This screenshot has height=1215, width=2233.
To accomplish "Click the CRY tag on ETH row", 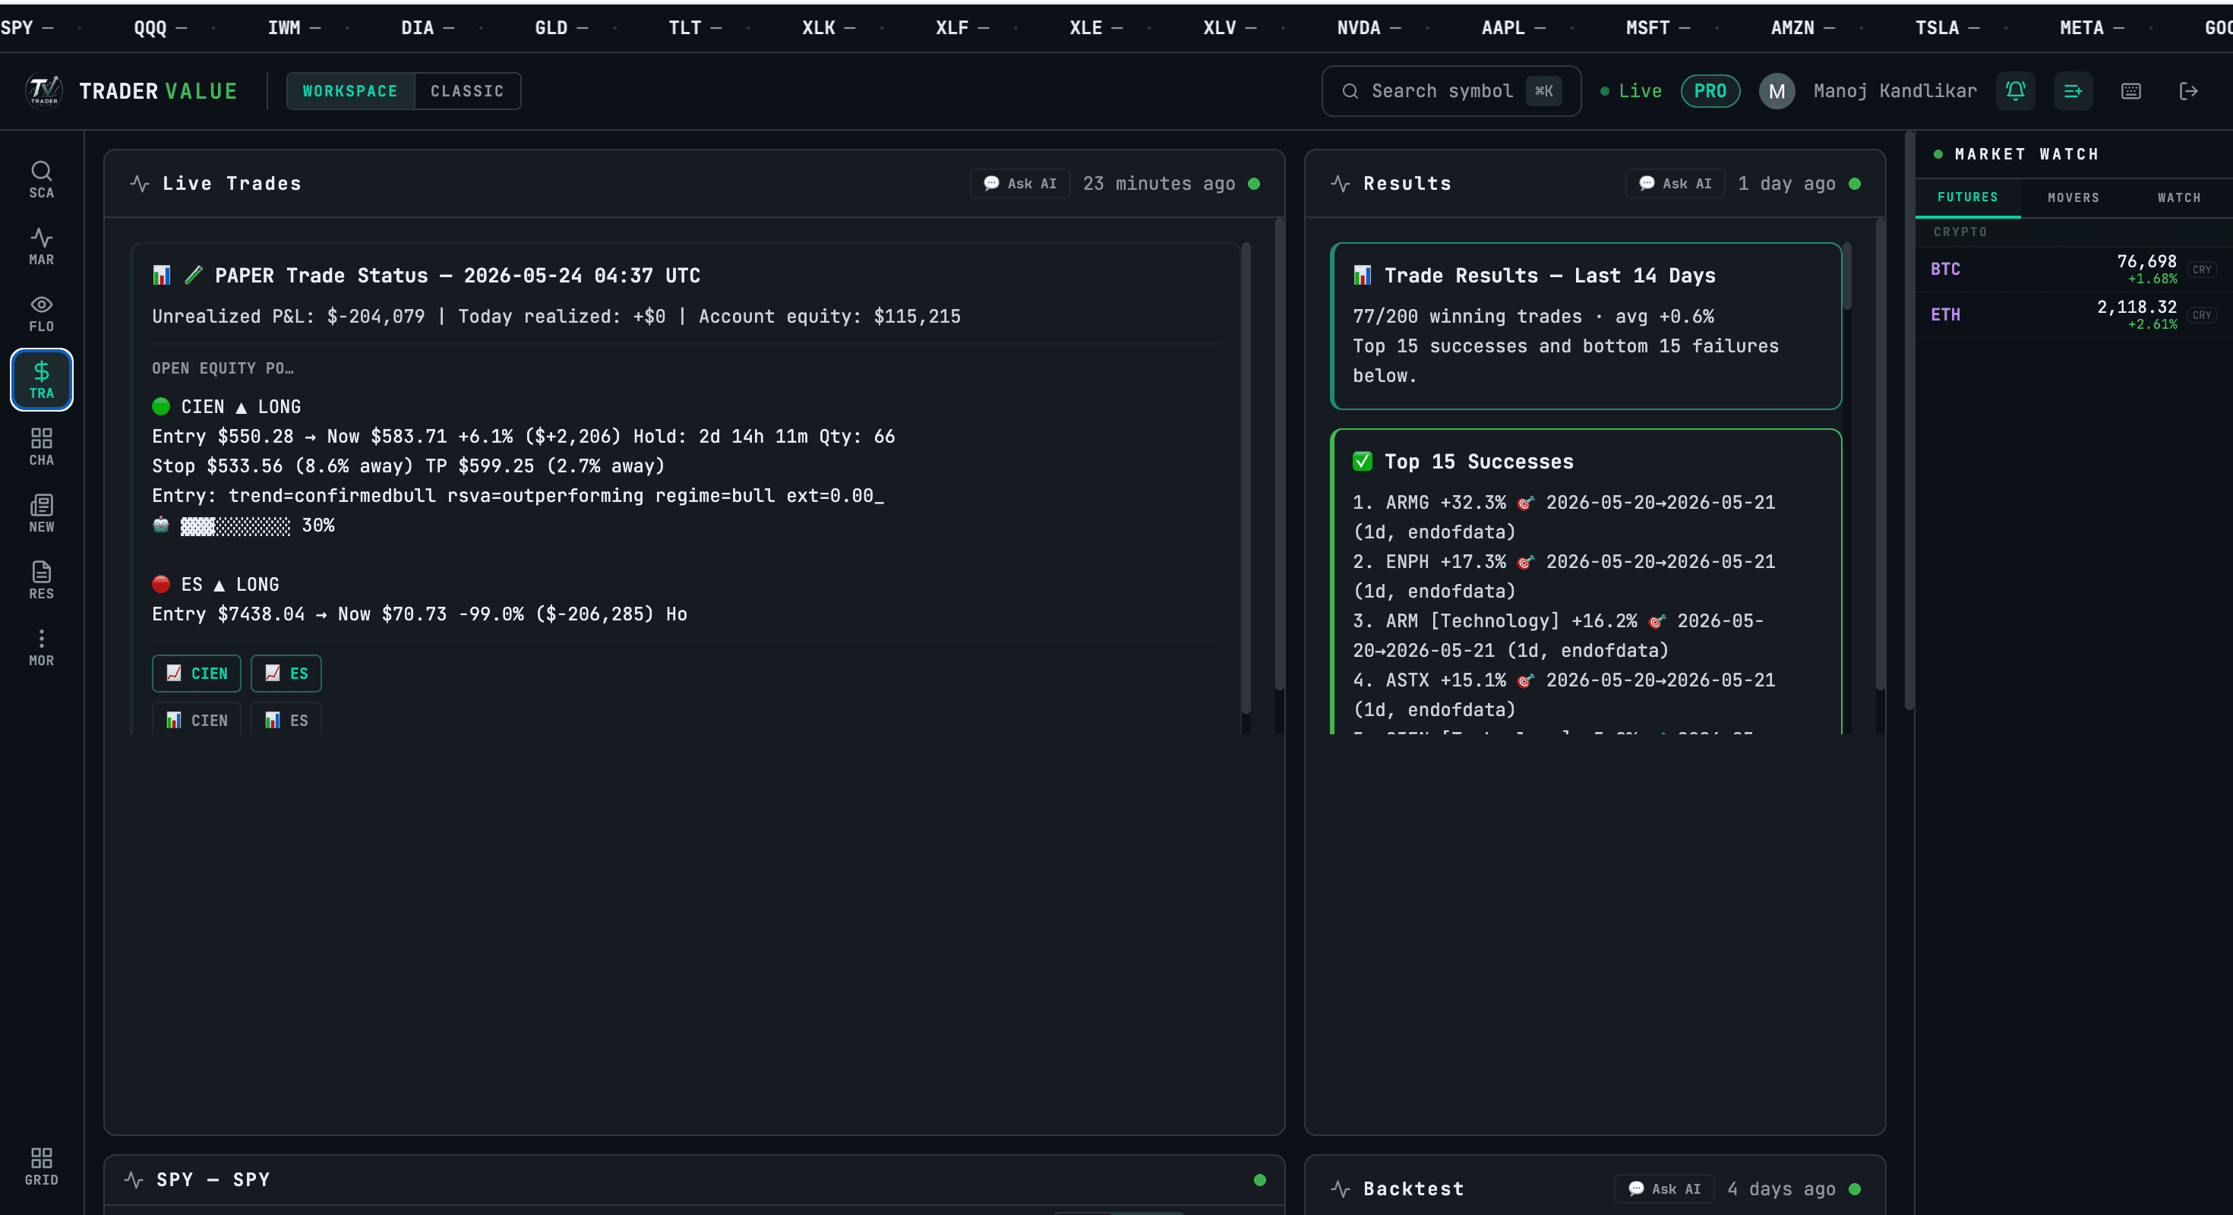I will pos(2202,314).
